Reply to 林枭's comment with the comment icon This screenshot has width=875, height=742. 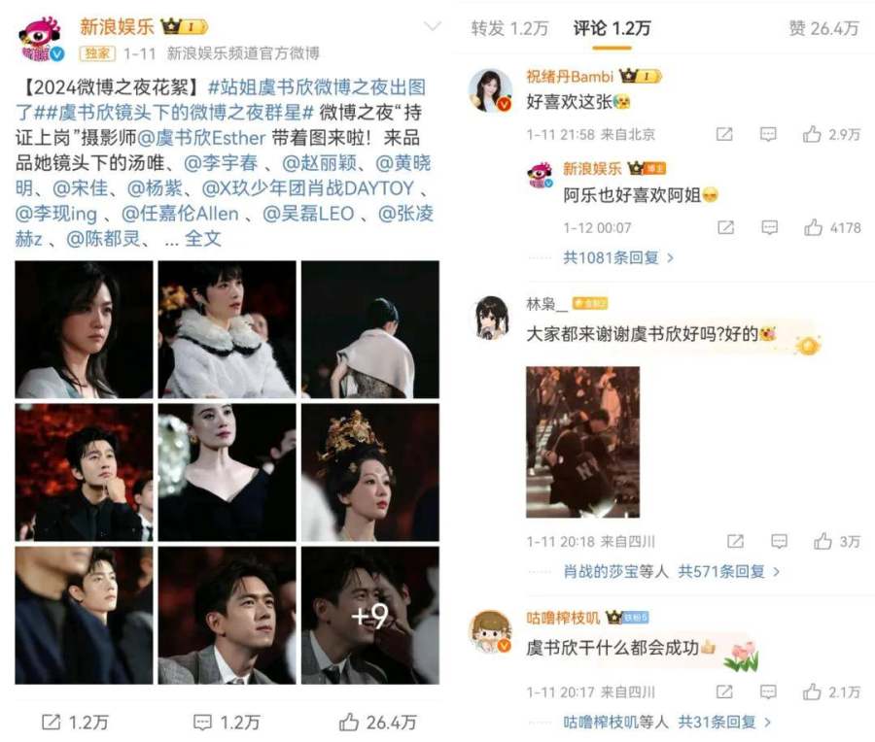click(x=779, y=541)
